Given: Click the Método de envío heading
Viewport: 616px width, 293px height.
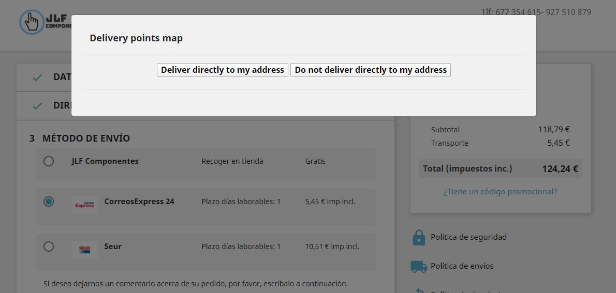Looking at the screenshot, I should coord(86,138).
